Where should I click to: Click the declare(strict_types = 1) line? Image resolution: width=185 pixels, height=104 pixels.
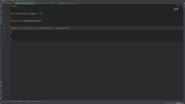click(27, 14)
